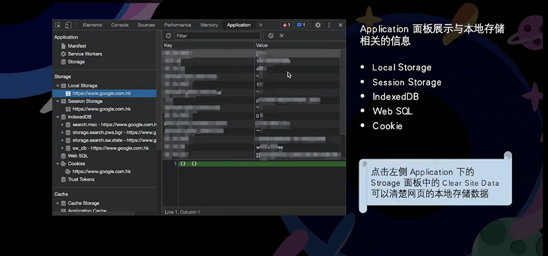Collapse the Local Storage tree arrow
Screen dimensions: 548x256
[58, 86]
